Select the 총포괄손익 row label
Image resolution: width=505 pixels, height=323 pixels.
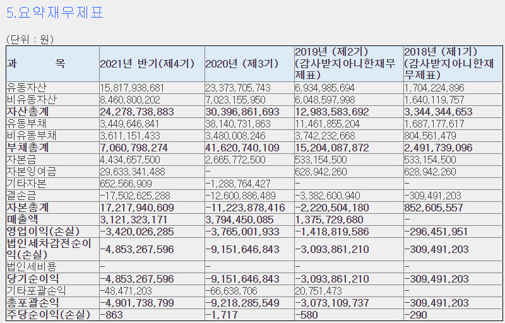tap(33, 303)
